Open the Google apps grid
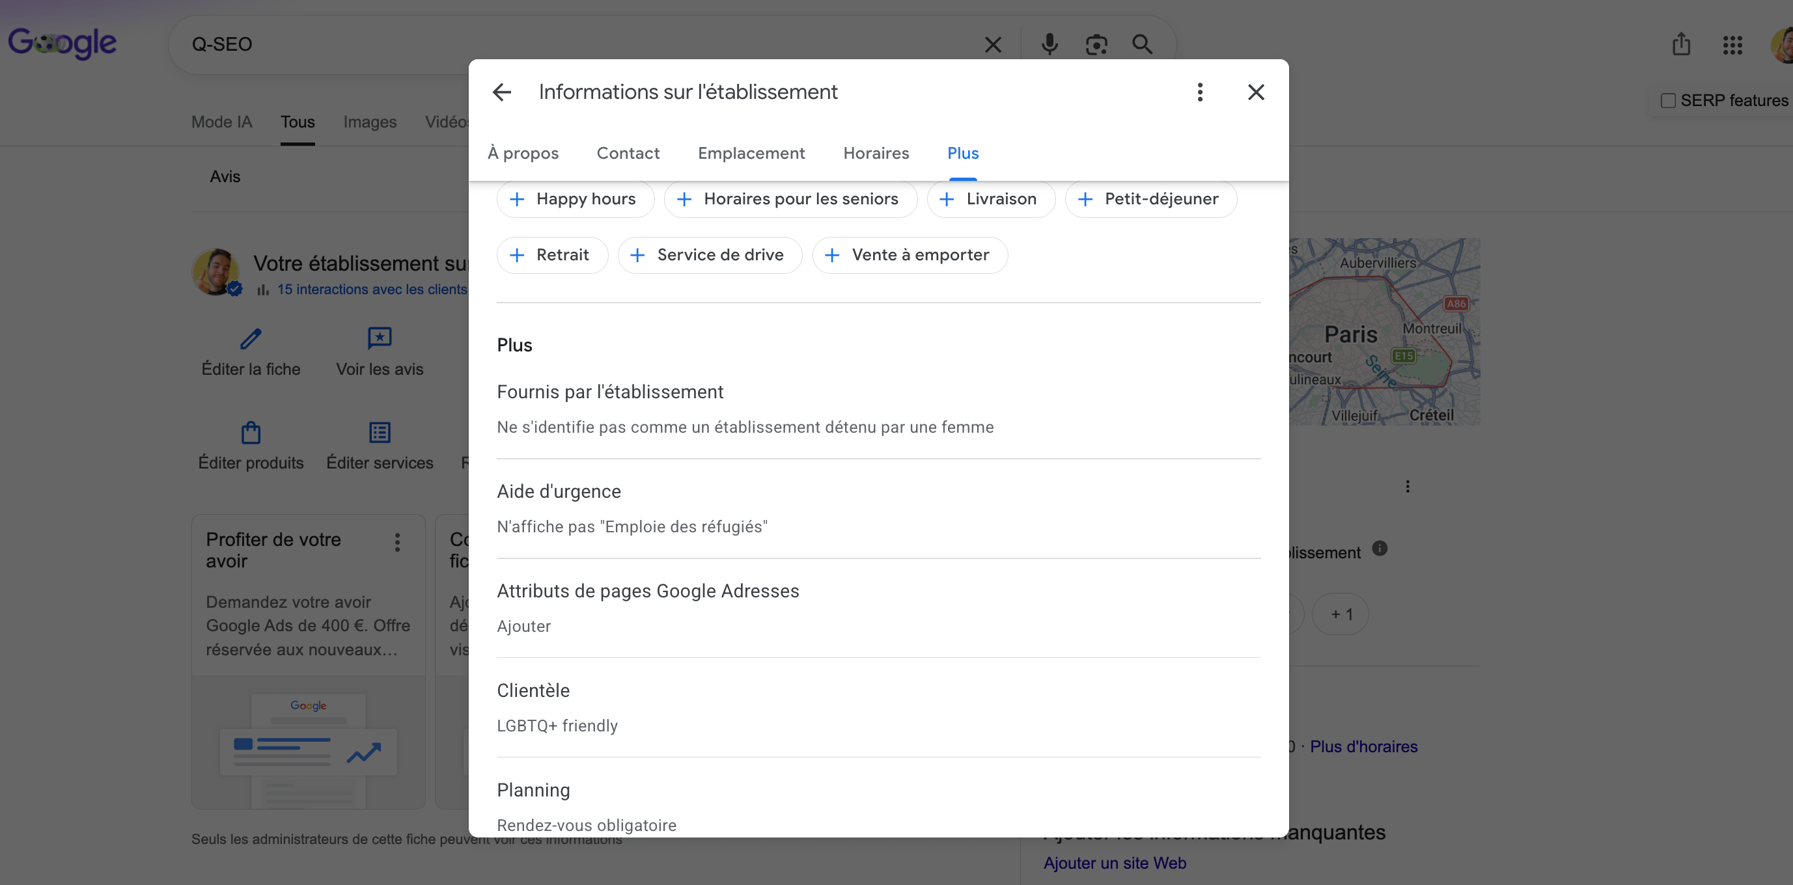The image size is (1793, 885). 1732,44
